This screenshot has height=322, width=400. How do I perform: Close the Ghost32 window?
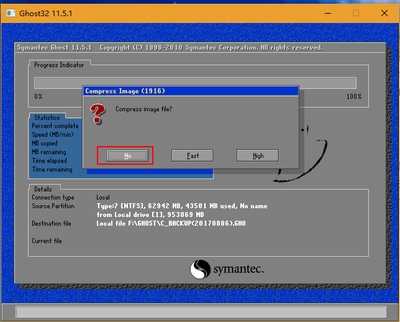point(384,13)
